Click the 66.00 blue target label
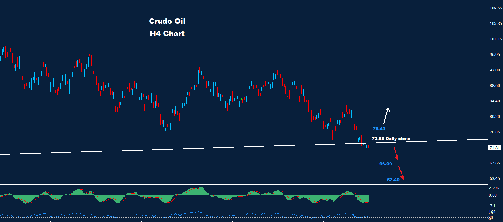 point(385,164)
